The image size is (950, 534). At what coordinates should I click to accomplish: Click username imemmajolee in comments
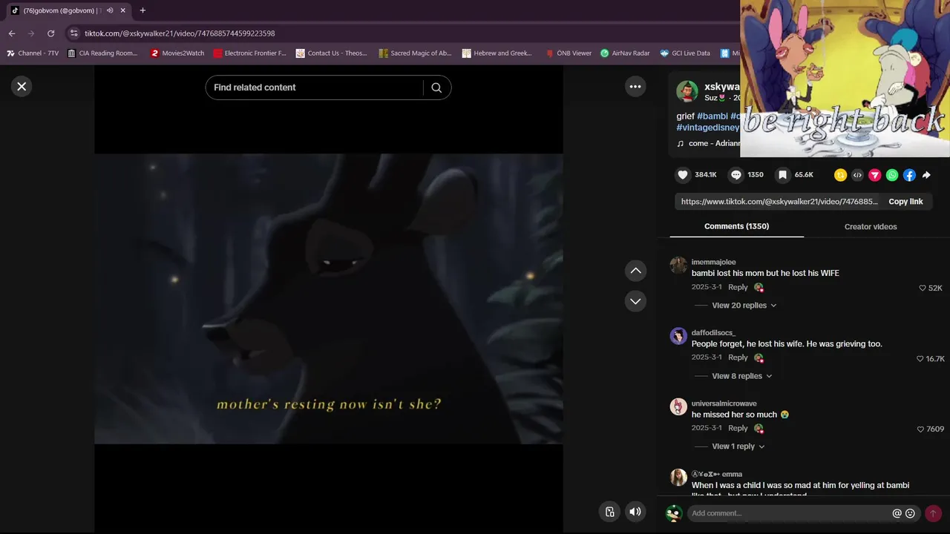pos(713,263)
